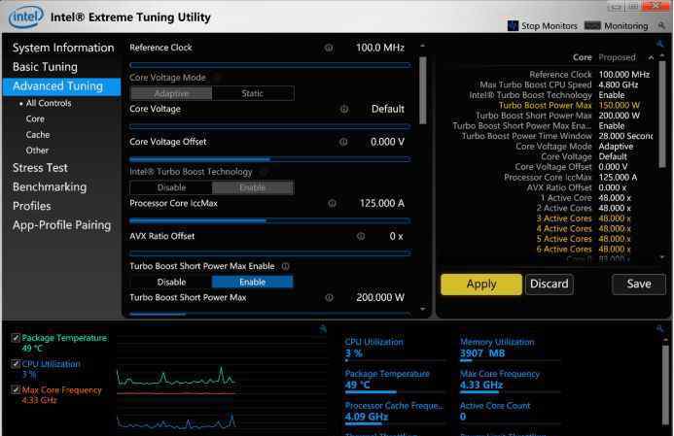Show info for Core Voltage Offset
The image size is (674, 436).
pyautogui.click(x=343, y=142)
